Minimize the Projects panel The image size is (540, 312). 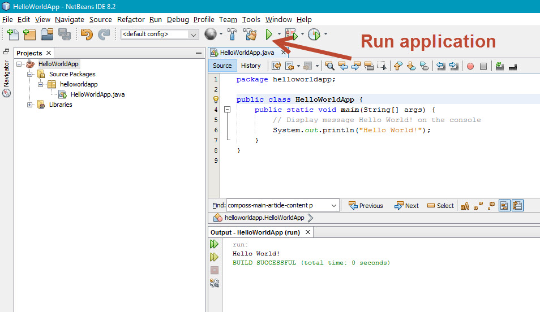click(198, 53)
